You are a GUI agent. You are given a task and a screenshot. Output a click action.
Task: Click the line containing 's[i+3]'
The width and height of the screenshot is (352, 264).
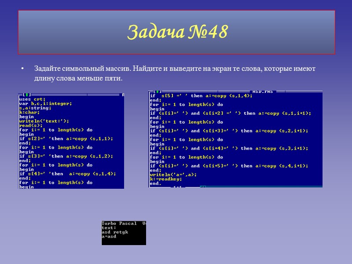tap(229, 131)
